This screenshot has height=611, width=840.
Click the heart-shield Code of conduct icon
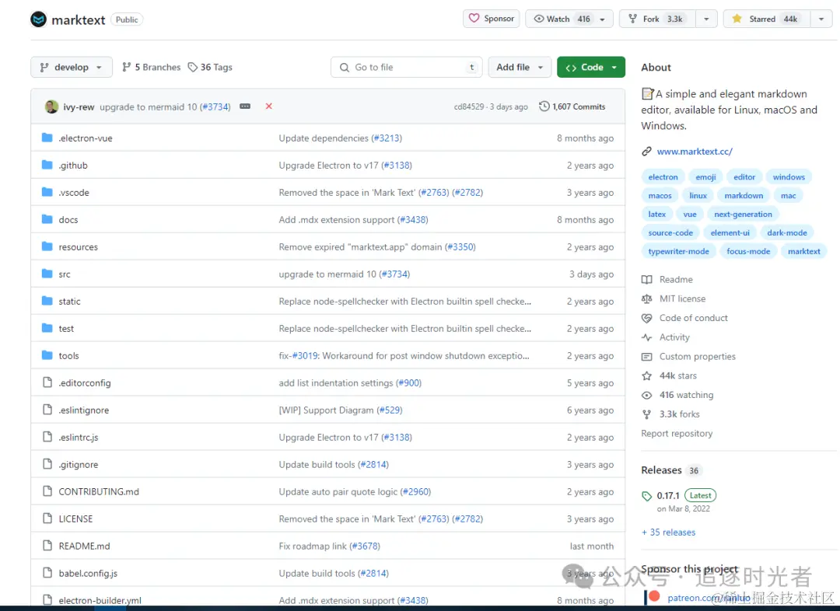(646, 318)
